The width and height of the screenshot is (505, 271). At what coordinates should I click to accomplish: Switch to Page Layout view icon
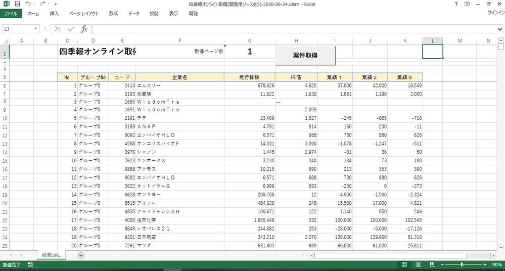pyautogui.click(x=419, y=264)
